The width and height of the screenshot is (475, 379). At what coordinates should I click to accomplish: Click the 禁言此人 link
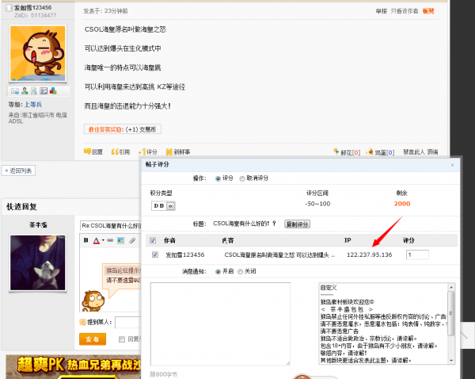pyautogui.click(x=414, y=151)
